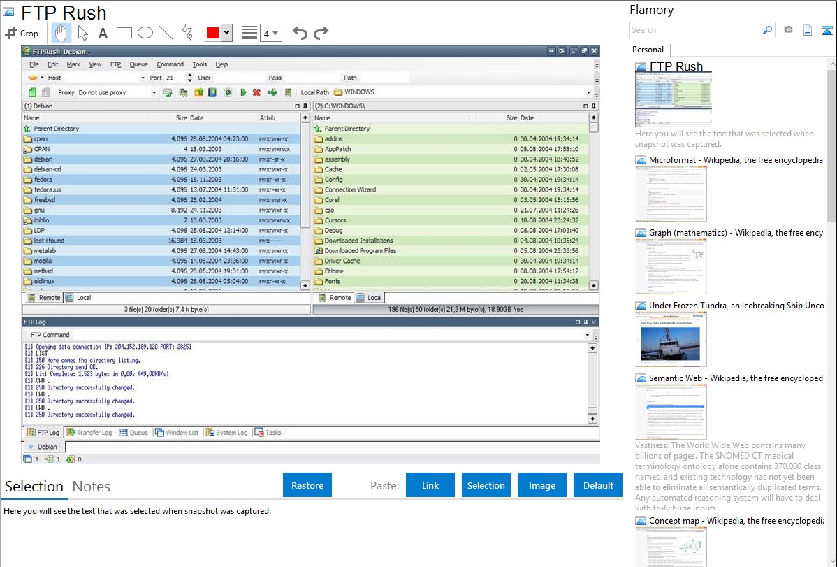Switch to the Tasks tab
The image size is (837, 567).
tap(268, 433)
